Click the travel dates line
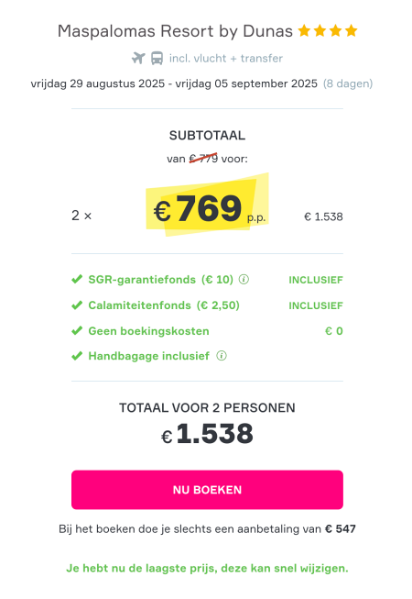Screen dimensions: 412x599 coord(201,83)
